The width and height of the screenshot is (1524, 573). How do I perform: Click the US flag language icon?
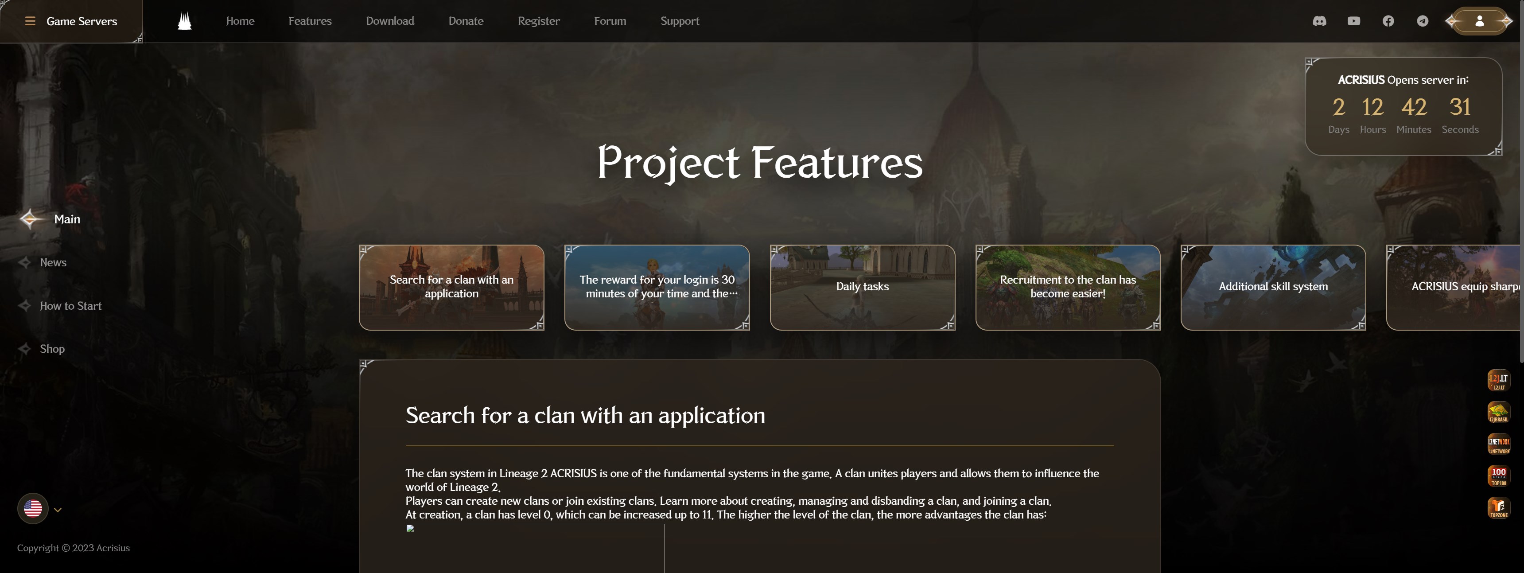coord(32,508)
